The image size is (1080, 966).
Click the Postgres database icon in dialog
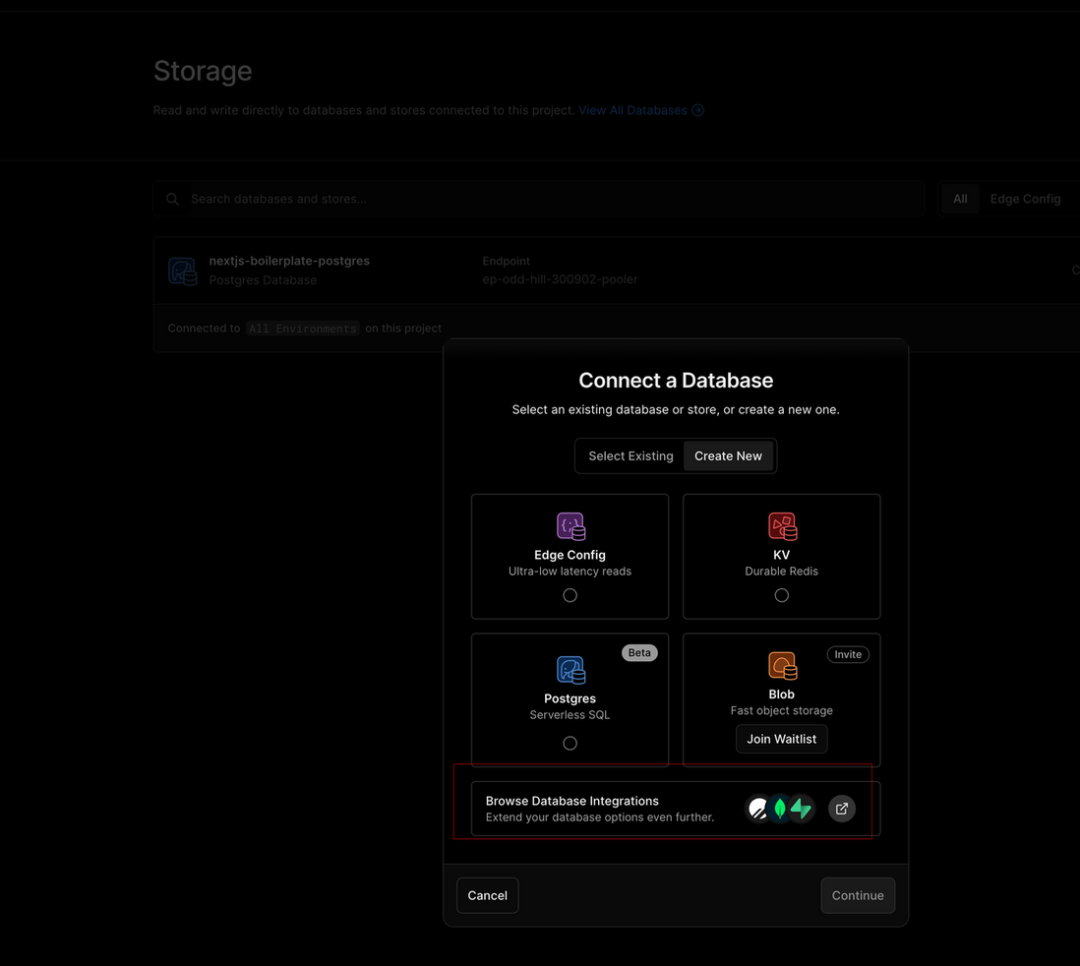[x=571, y=670]
